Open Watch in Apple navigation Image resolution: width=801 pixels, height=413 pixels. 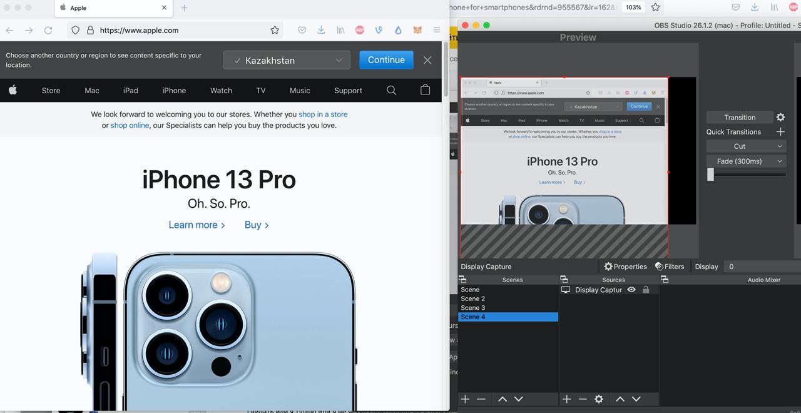(x=221, y=90)
